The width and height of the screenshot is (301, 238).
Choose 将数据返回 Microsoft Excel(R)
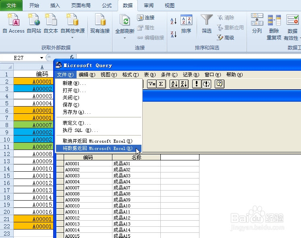(99, 148)
